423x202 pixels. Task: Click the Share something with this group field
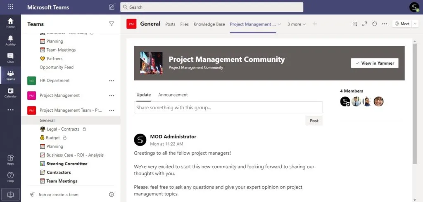228,108
